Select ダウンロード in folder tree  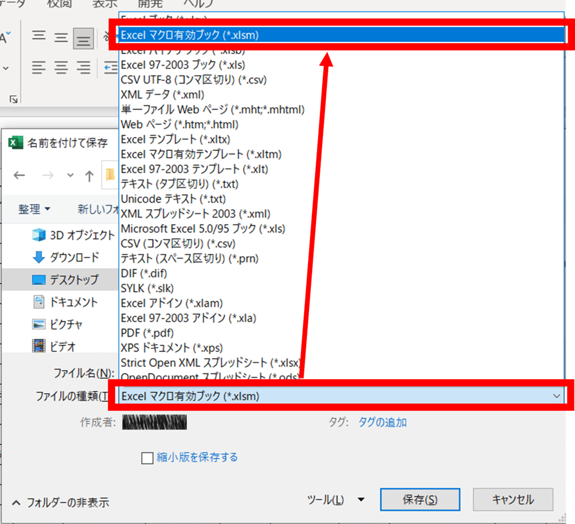[66, 257]
